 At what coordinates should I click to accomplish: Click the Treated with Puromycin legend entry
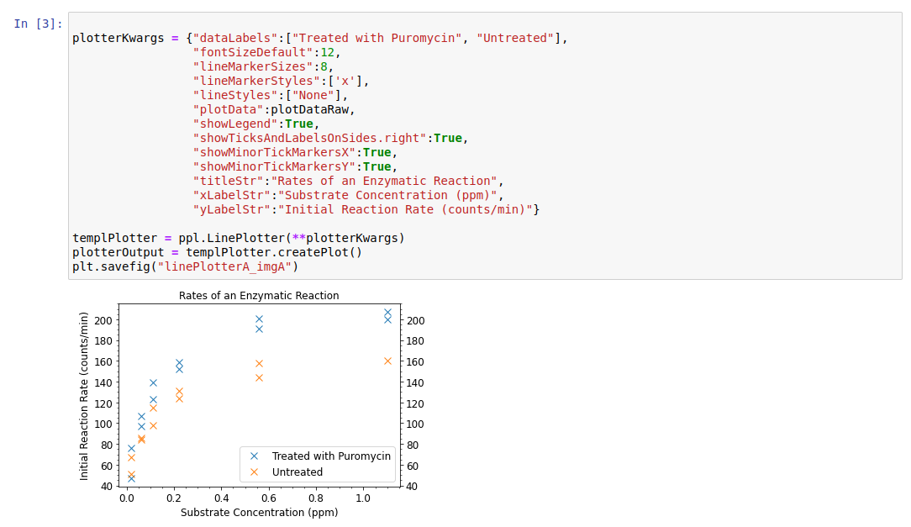tap(331, 456)
